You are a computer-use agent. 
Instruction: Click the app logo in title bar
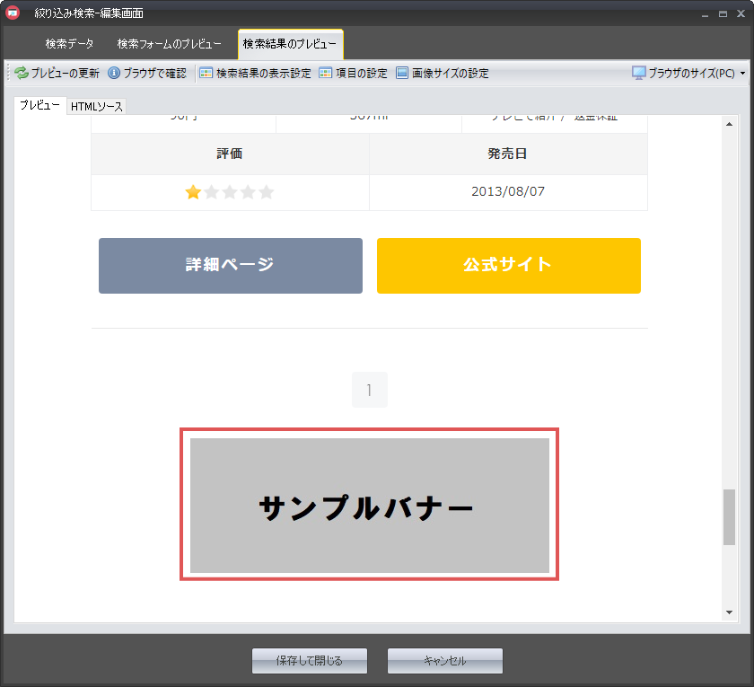click(13, 13)
